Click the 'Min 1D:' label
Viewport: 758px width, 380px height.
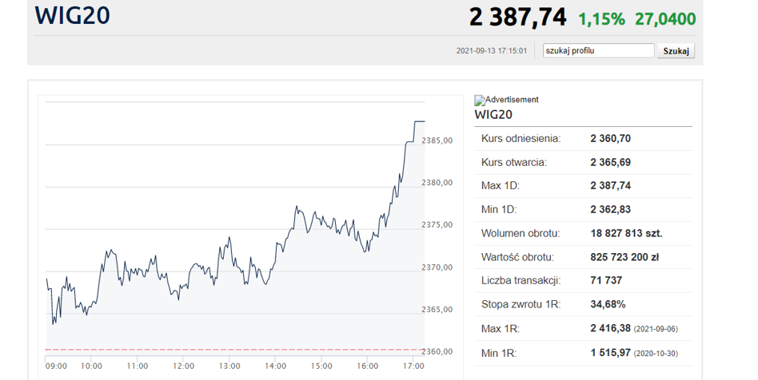[x=499, y=209]
